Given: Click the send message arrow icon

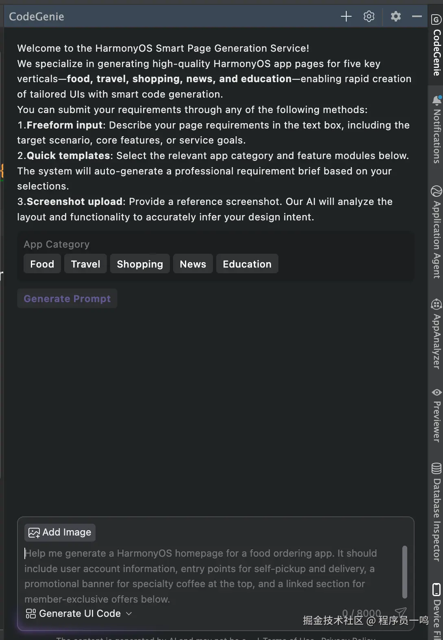Looking at the screenshot, I should tap(401, 612).
